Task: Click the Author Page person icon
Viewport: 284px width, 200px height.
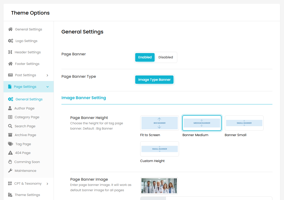Action: pos(10,108)
